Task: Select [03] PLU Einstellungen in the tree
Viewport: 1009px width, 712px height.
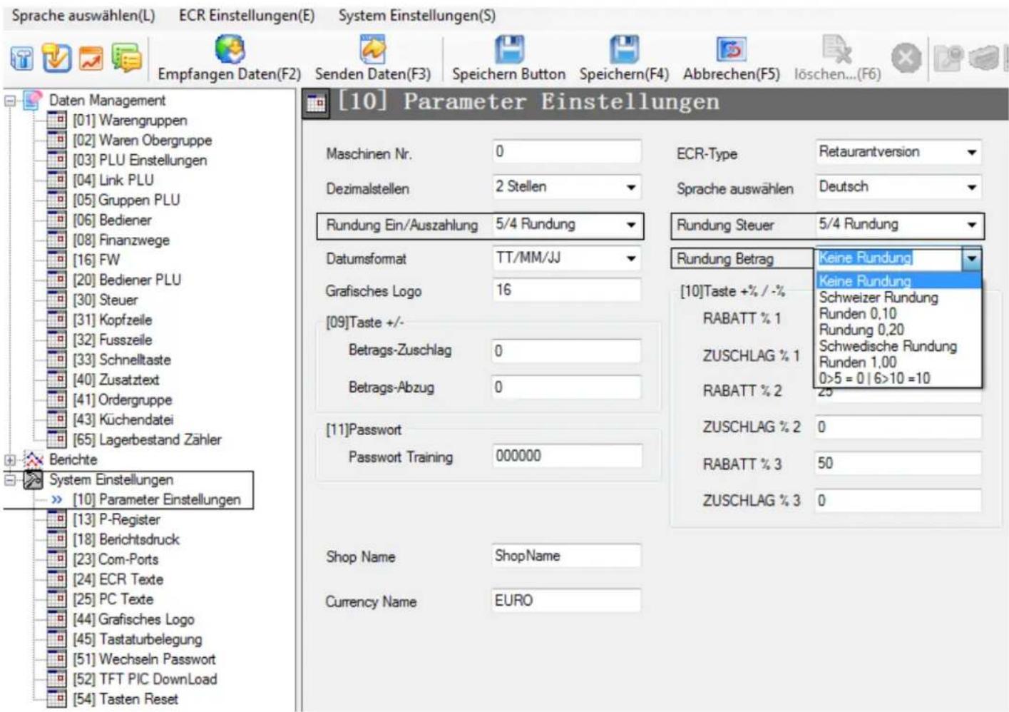Action: click(x=140, y=160)
